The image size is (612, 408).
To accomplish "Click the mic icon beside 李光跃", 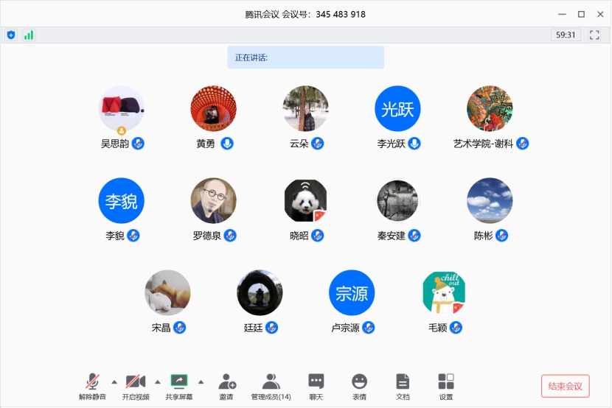I will tap(414, 144).
